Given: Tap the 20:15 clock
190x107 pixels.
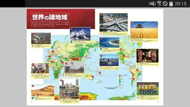Looking at the screenshot, I should click(180, 3).
